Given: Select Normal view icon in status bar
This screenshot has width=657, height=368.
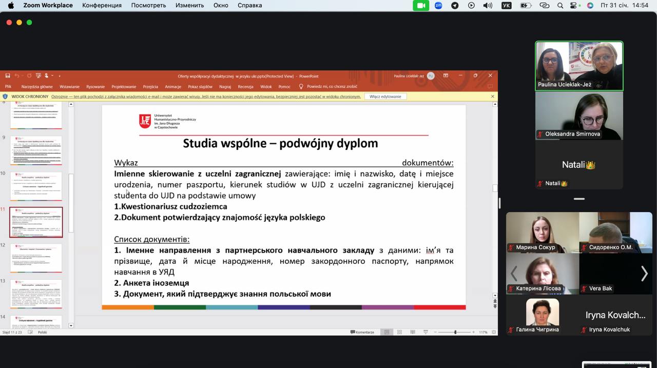Looking at the screenshot, I should coord(387,332).
